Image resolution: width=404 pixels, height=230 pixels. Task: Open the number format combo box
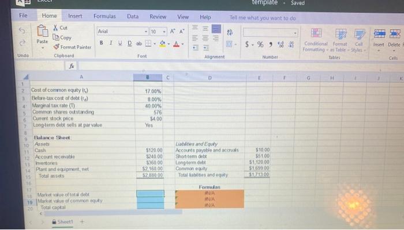click(x=271, y=33)
